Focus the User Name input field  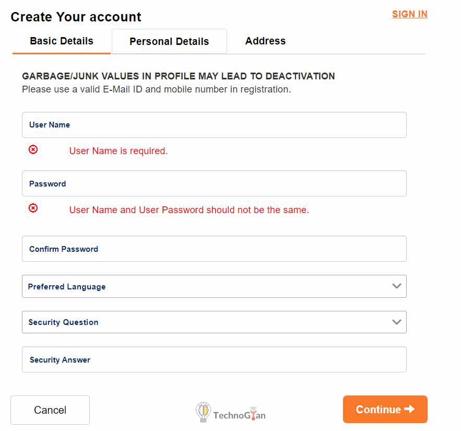214,125
